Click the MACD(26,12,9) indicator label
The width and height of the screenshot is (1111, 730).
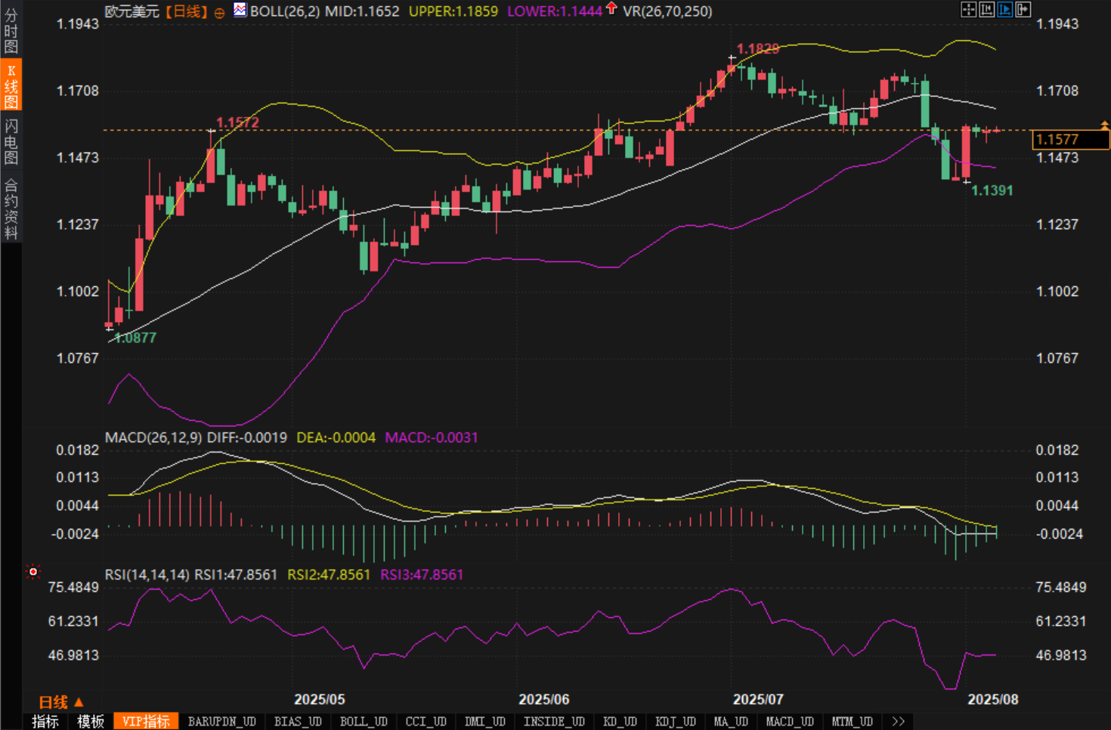[153, 438]
